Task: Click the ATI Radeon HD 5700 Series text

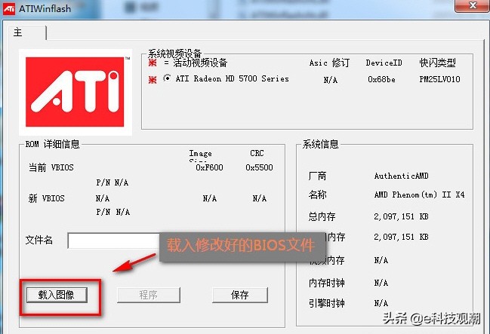Action: 233,78
